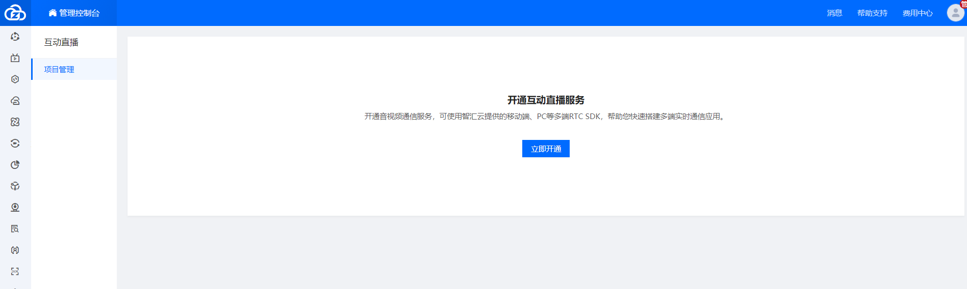Select the 项目管理 menu item
Viewport: 967px width, 289px height.
pos(59,69)
